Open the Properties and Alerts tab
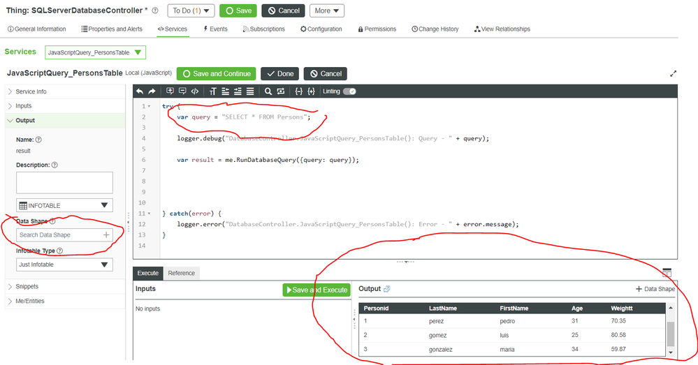698x365 pixels. [x=112, y=29]
